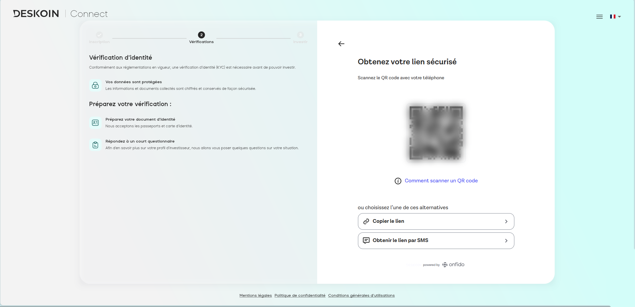
Task: Select step 2 Vérifications in the progress bar
Action: click(201, 34)
